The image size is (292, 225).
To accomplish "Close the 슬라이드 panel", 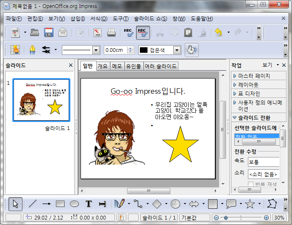I will [x=71, y=65].
